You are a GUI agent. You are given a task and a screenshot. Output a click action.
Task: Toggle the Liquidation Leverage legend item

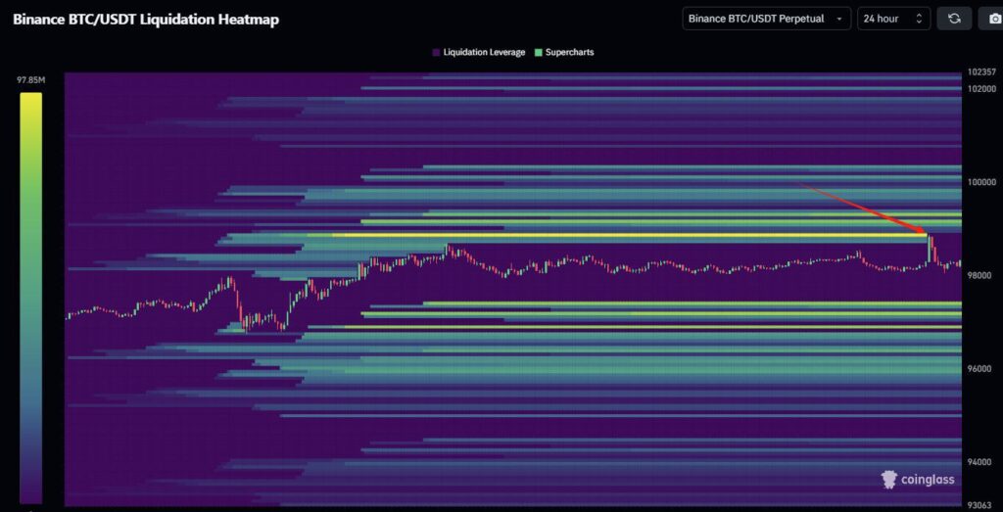(478, 53)
